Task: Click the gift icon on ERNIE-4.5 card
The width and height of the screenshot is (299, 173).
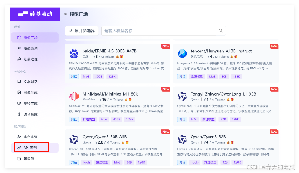Action: pyautogui.click(x=122, y=57)
